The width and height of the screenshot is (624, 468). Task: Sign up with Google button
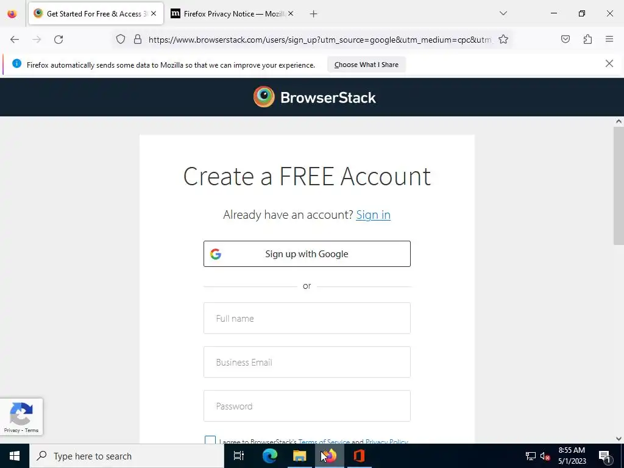pos(307,254)
